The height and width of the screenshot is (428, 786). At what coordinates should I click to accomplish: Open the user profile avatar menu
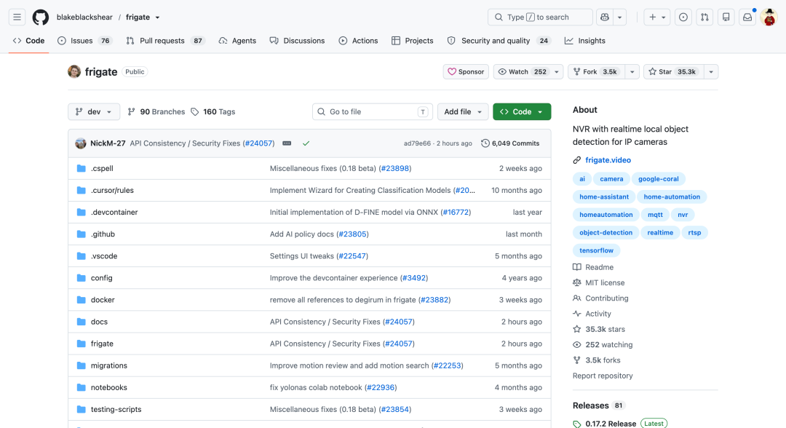[769, 17]
